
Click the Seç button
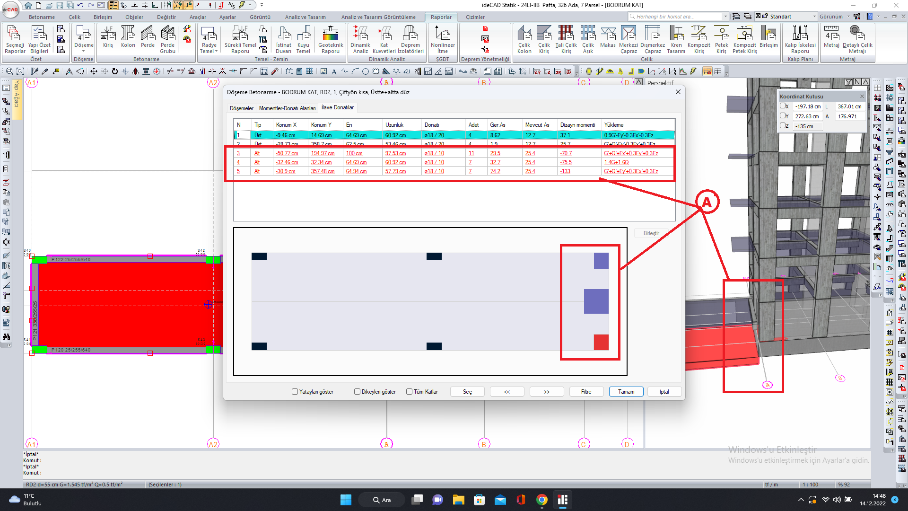click(x=467, y=392)
